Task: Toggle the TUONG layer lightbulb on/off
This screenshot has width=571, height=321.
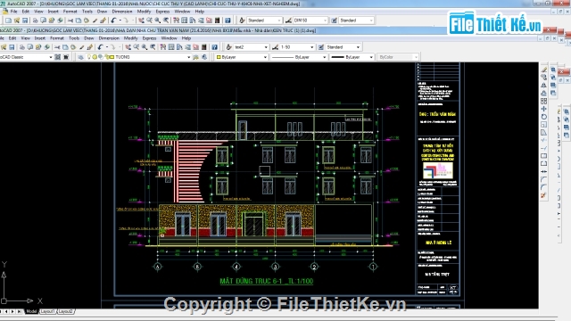Action: point(89,57)
